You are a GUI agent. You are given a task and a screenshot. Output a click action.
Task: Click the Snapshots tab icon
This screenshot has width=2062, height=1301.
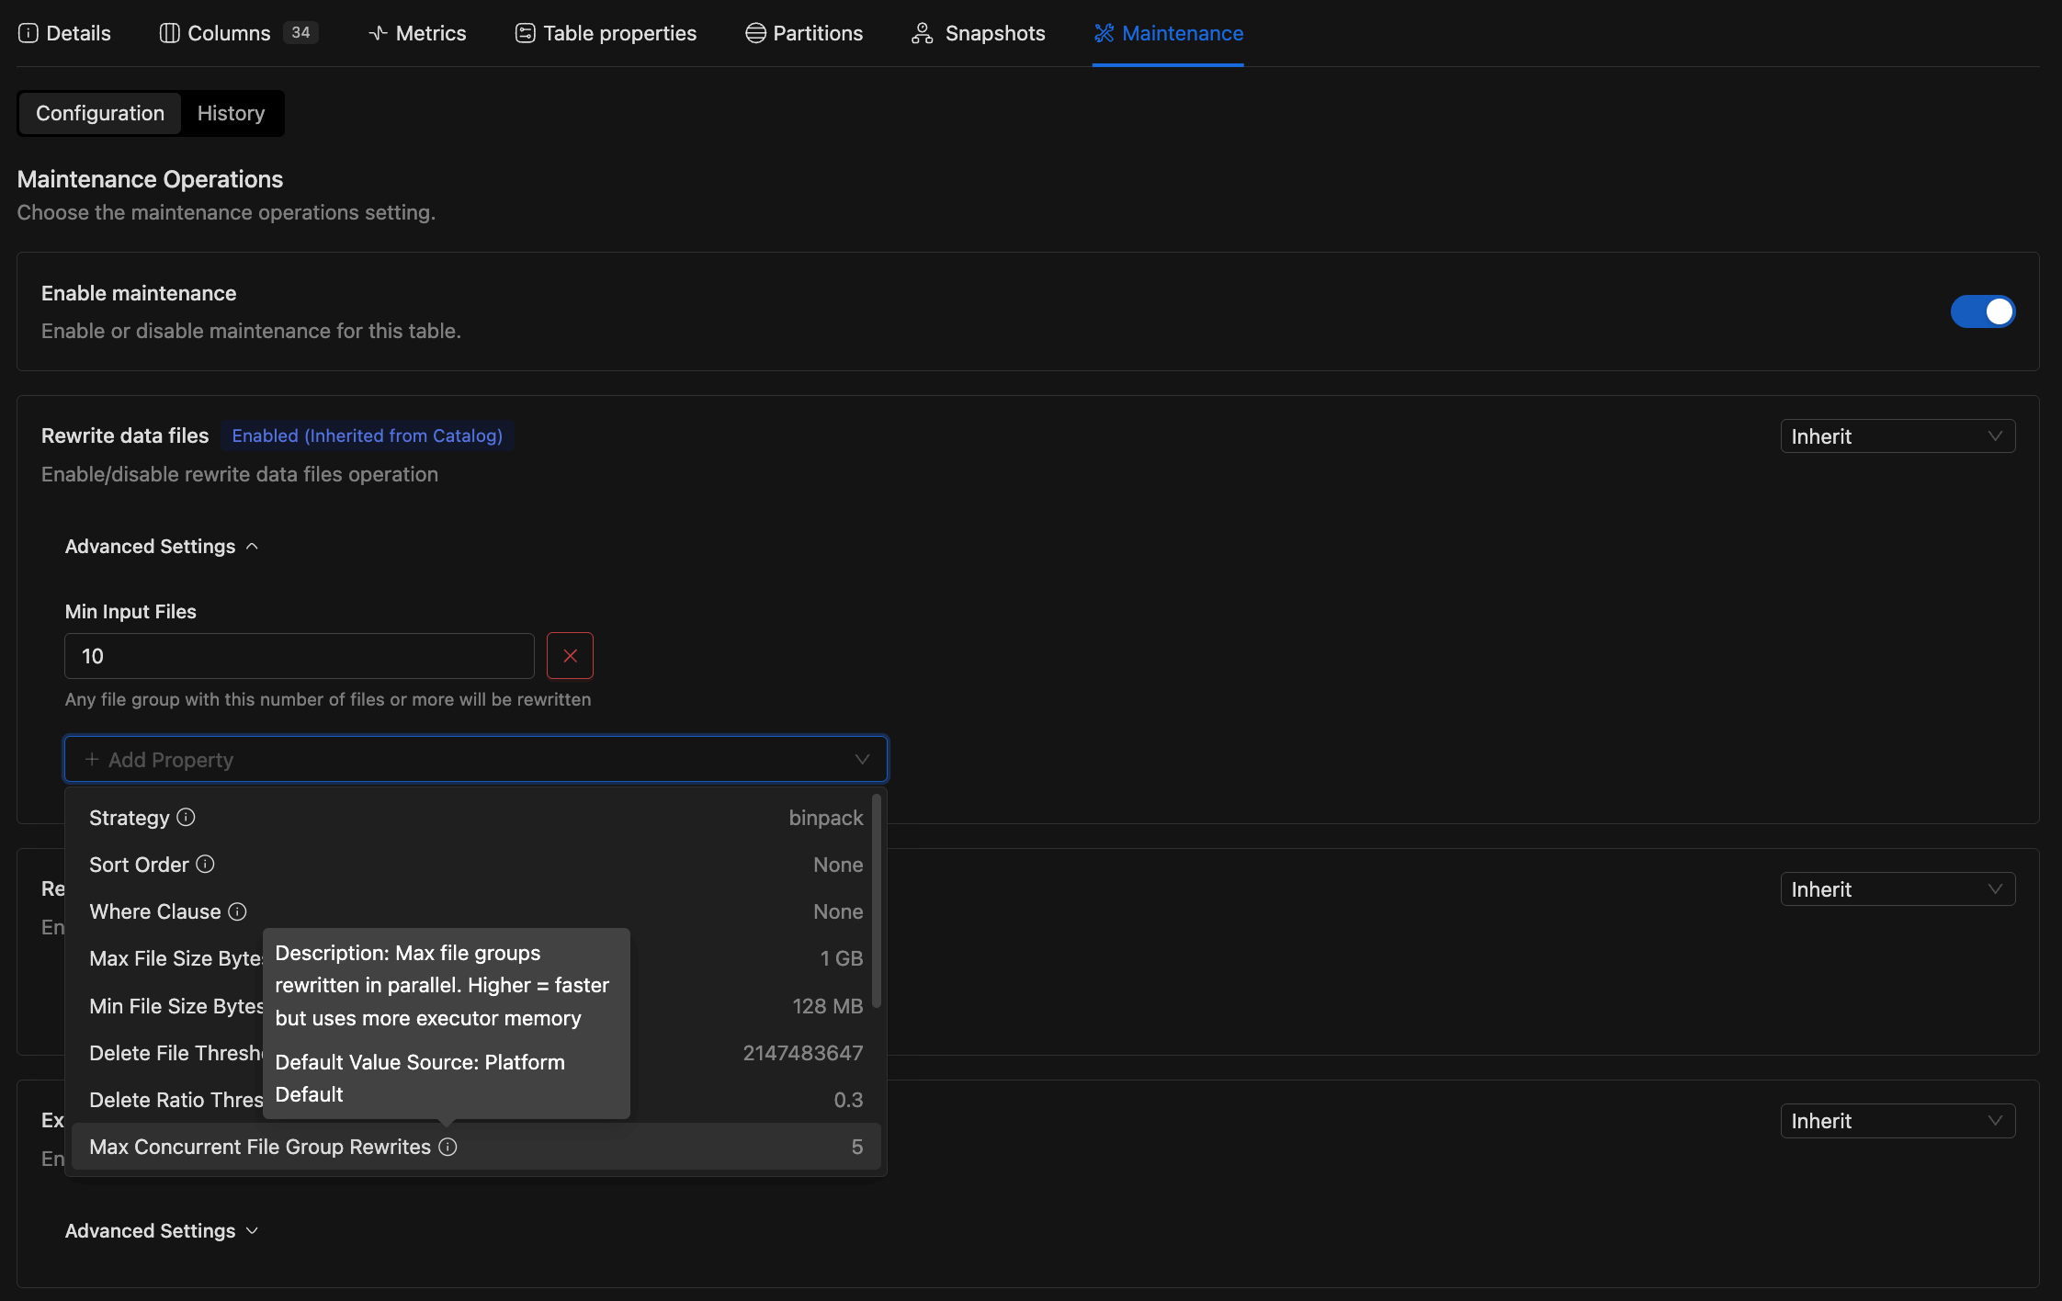click(922, 33)
